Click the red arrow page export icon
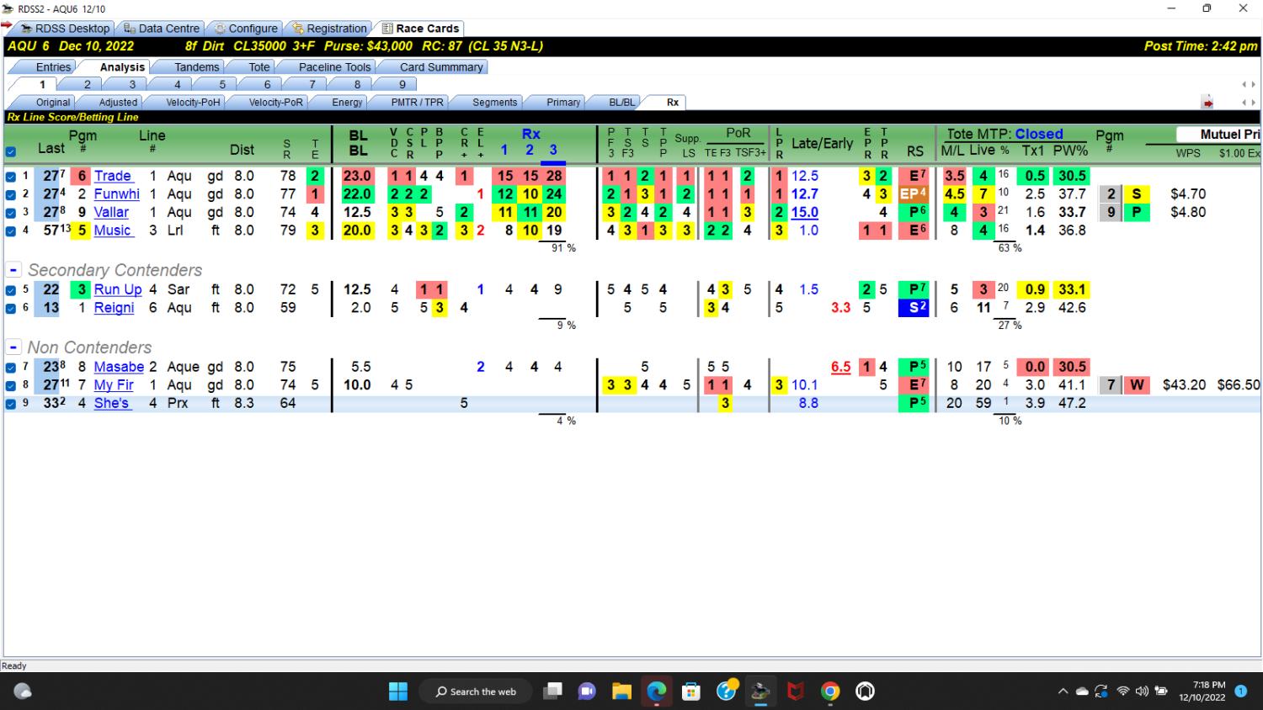This screenshot has height=710, width=1263. (x=1207, y=103)
